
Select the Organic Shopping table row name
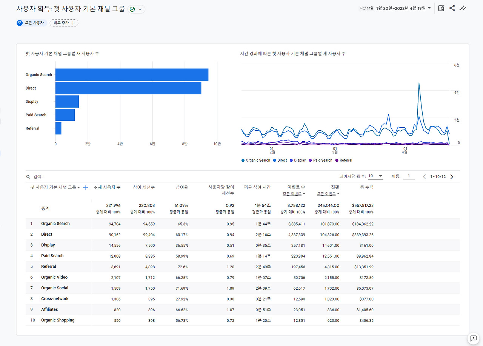click(58, 320)
